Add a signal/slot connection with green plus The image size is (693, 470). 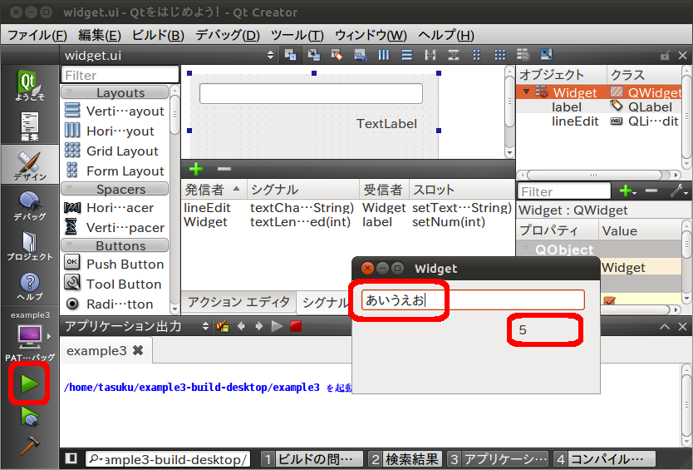196,169
